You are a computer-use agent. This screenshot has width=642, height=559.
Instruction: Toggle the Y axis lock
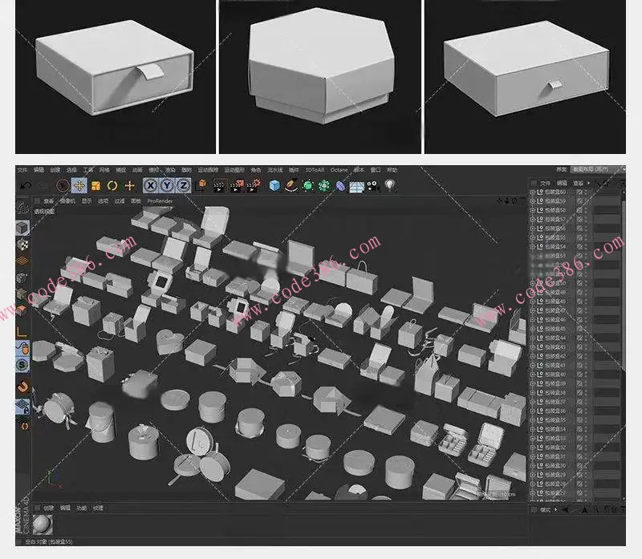[x=167, y=185]
